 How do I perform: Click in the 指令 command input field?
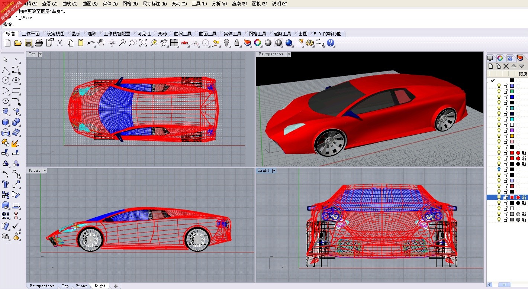(x=271, y=25)
